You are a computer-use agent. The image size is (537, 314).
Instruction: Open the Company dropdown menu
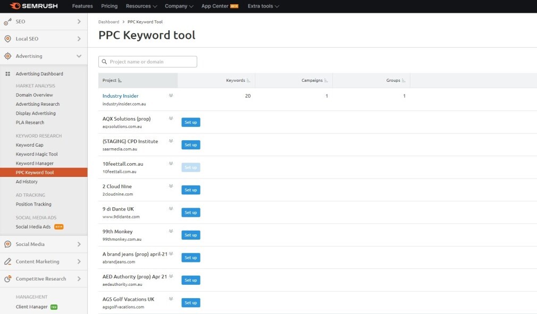[179, 6]
